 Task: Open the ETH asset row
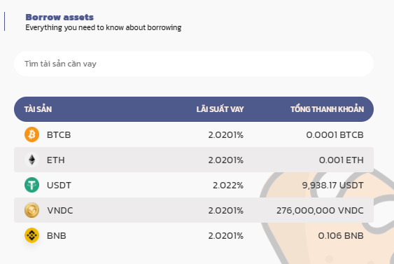click(x=194, y=160)
